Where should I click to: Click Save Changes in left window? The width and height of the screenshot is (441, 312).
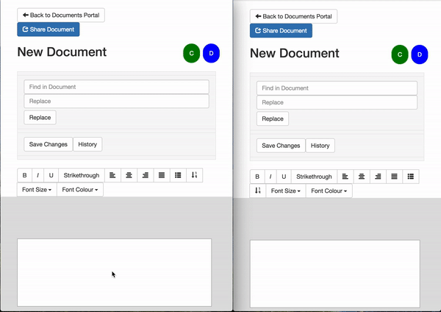click(x=49, y=144)
